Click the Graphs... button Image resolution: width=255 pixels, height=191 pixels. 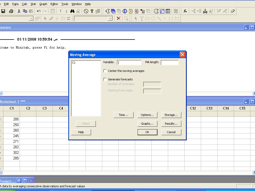[x=147, y=124]
